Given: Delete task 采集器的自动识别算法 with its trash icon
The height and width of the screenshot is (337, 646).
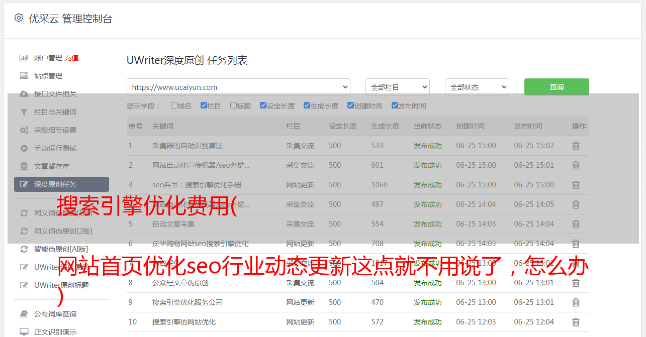Looking at the screenshot, I should (576, 146).
